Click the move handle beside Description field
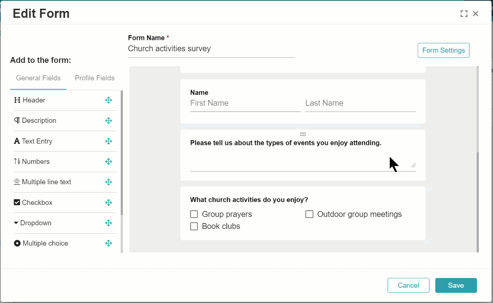This screenshot has width=493, height=303. coord(108,121)
